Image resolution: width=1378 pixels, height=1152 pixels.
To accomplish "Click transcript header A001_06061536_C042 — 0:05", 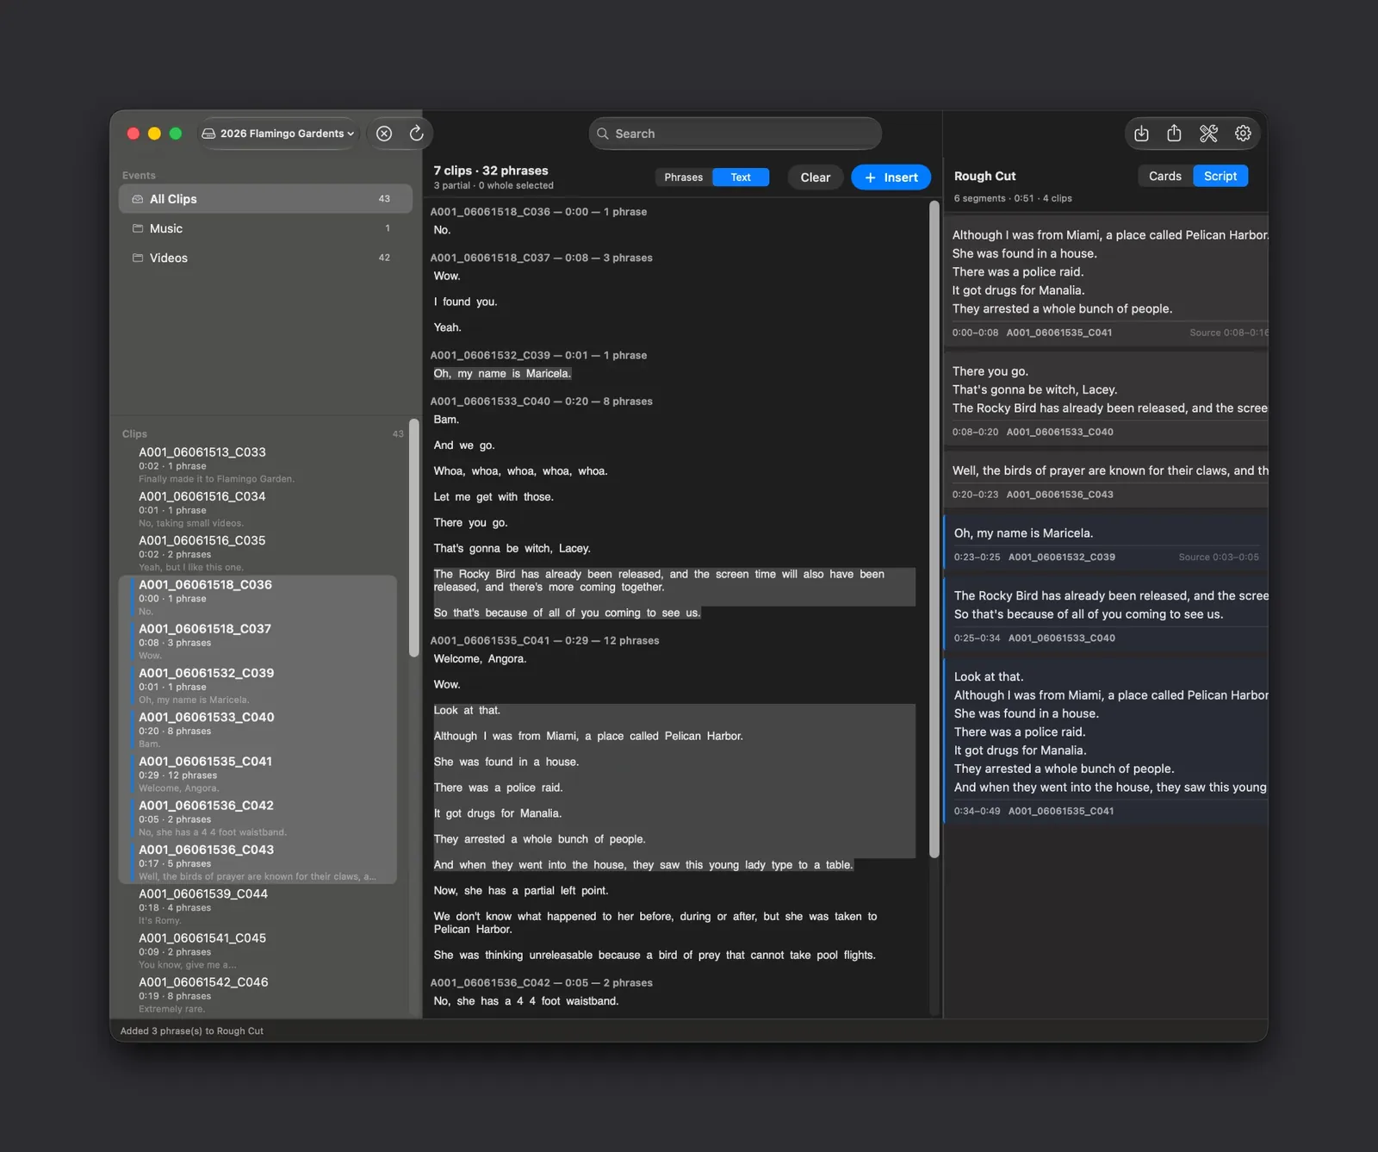I will [x=541, y=982].
